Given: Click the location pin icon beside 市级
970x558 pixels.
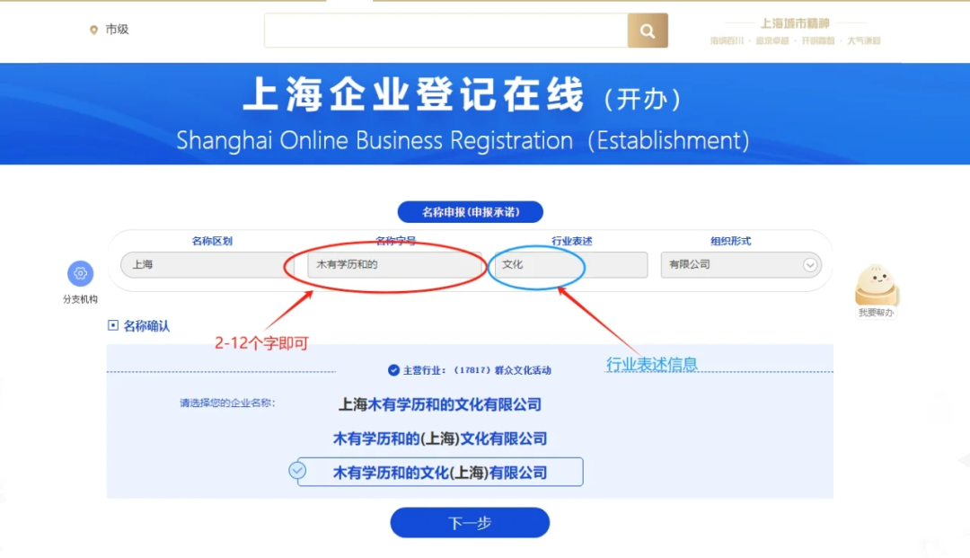Looking at the screenshot, I should (93, 30).
